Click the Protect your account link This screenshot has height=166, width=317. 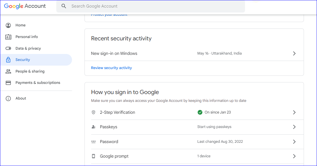point(109,15)
